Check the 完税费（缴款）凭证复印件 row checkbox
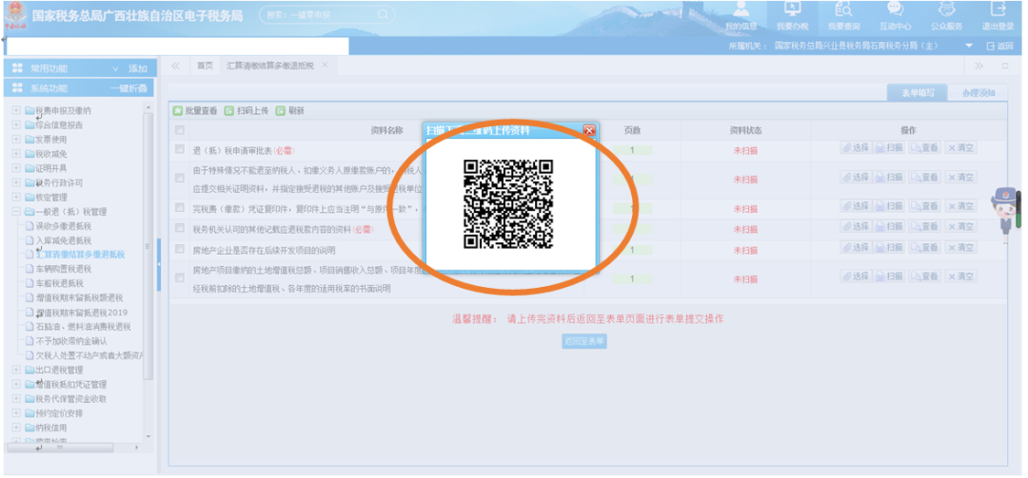The height and width of the screenshot is (478, 1028). click(x=180, y=207)
